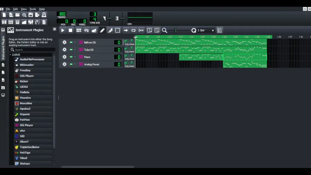311x175 pixels.
Task: Click the tempo 180 display
Action: coord(62,14)
